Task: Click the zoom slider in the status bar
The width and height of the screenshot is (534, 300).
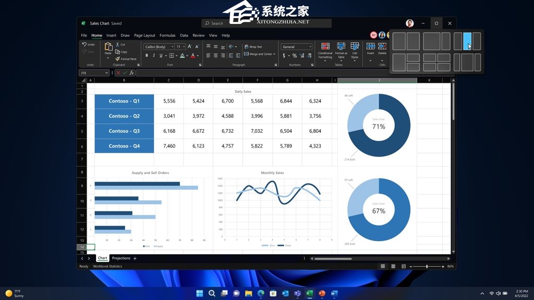Action: (427, 266)
